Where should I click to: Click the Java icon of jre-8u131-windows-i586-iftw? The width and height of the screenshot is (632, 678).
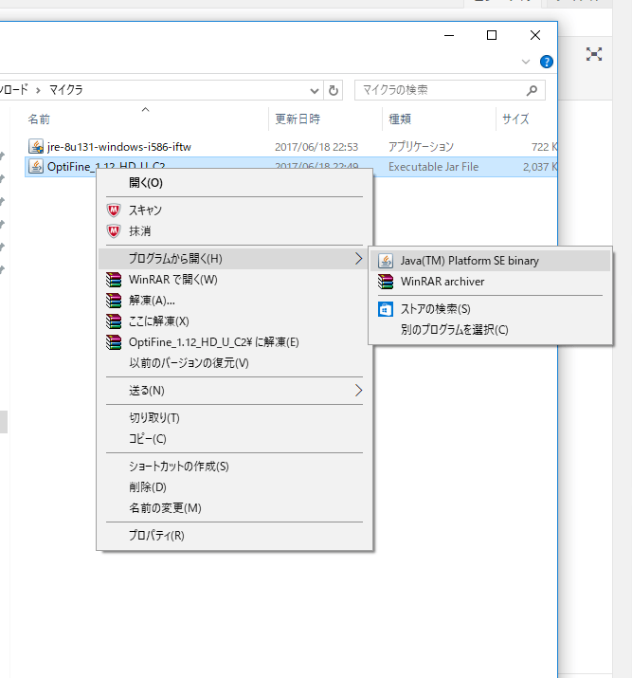(x=36, y=147)
